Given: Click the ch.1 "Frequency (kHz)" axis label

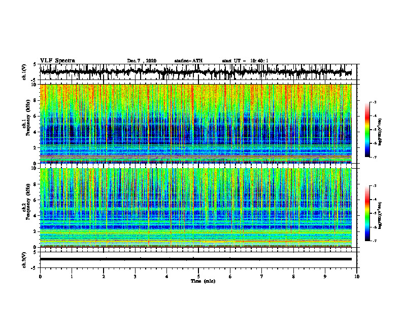Looking at the screenshot, I should tap(28, 118).
